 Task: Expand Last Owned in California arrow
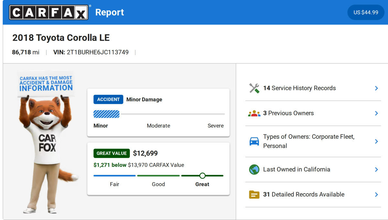click(376, 169)
